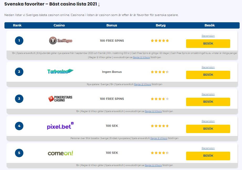Click the LeoVegas casino logo
The image size is (242, 170).
tap(61, 41)
